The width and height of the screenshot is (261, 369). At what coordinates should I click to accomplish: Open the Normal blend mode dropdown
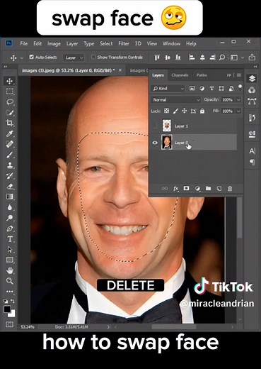tap(175, 100)
